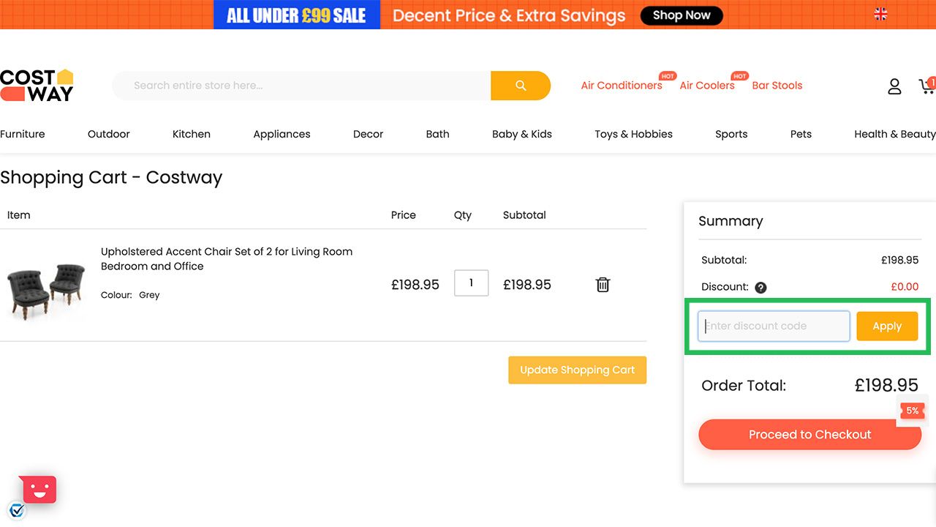Screen dimensions: 936x527
Task: Open the Air Coolers link
Action: click(x=707, y=86)
